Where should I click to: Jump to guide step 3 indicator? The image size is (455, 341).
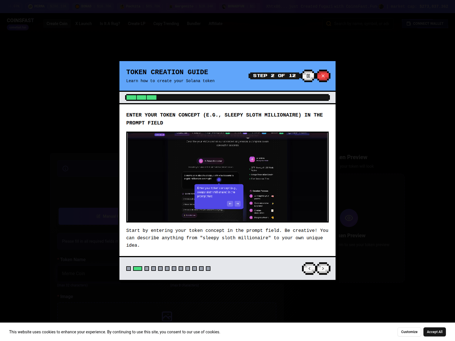tap(147, 269)
